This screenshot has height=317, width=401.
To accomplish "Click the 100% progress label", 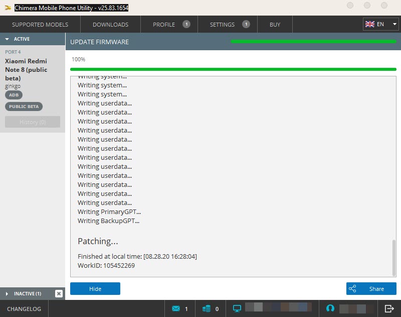I will [x=78, y=59].
